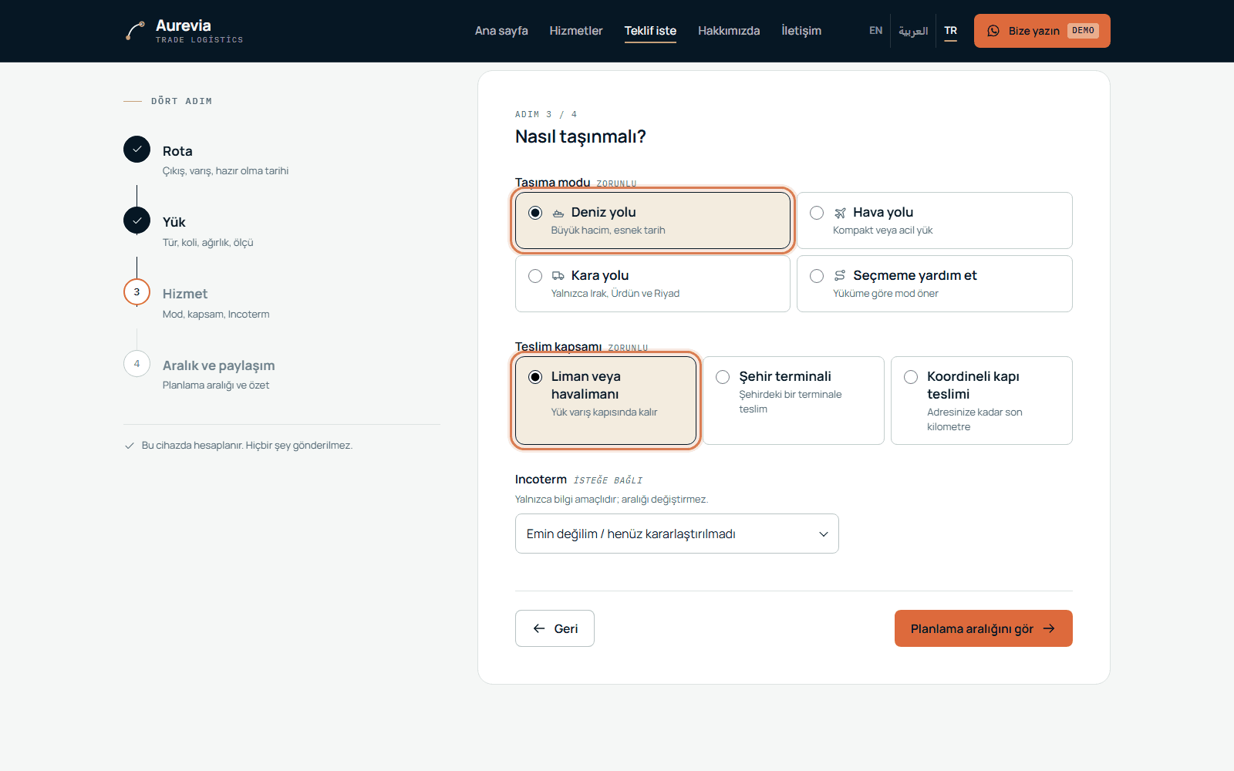This screenshot has width=1234, height=771.
Task: Click the Yük step checkmark circle
Action: [x=137, y=221]
